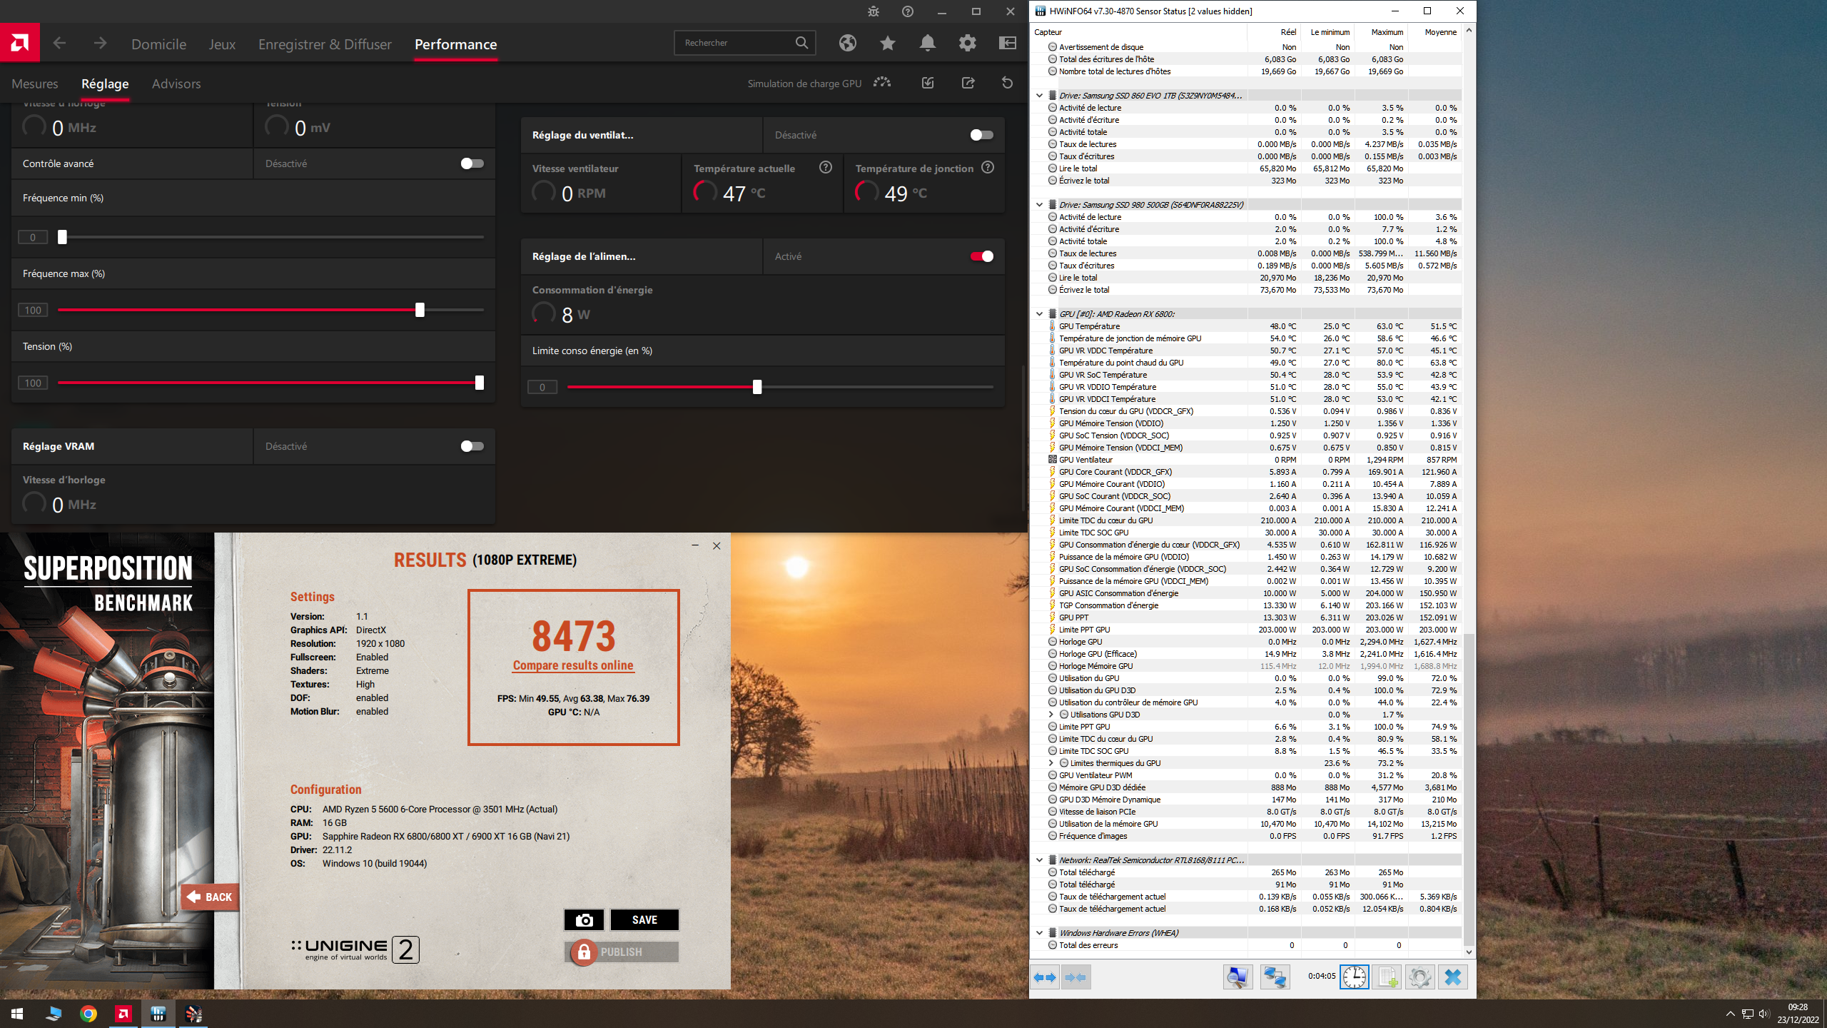Click the volume icon in system tray
Screen dimensions: 1827x1028
(1764, 1014)
